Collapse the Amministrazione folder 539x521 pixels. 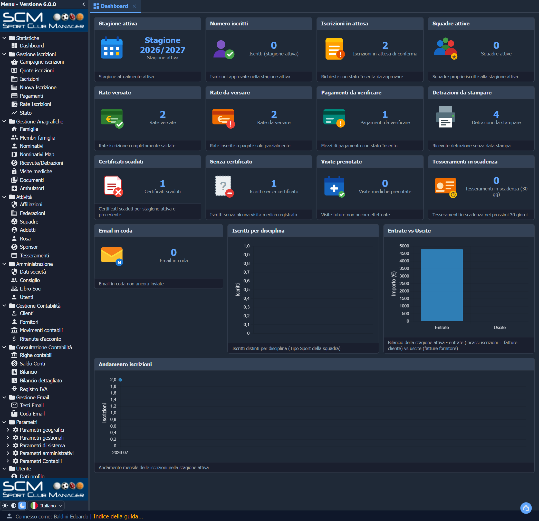(x=4, y=264)
